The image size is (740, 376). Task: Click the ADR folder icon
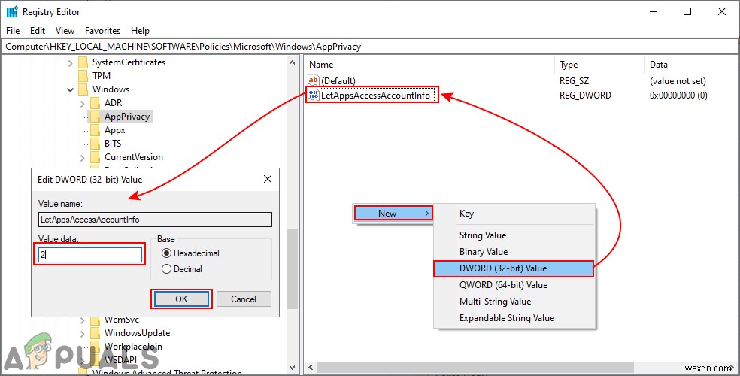pos(96,103)
